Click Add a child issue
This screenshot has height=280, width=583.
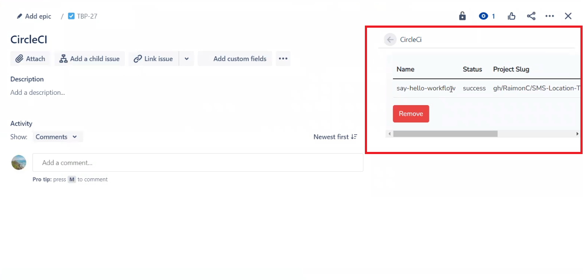[90, 59]
